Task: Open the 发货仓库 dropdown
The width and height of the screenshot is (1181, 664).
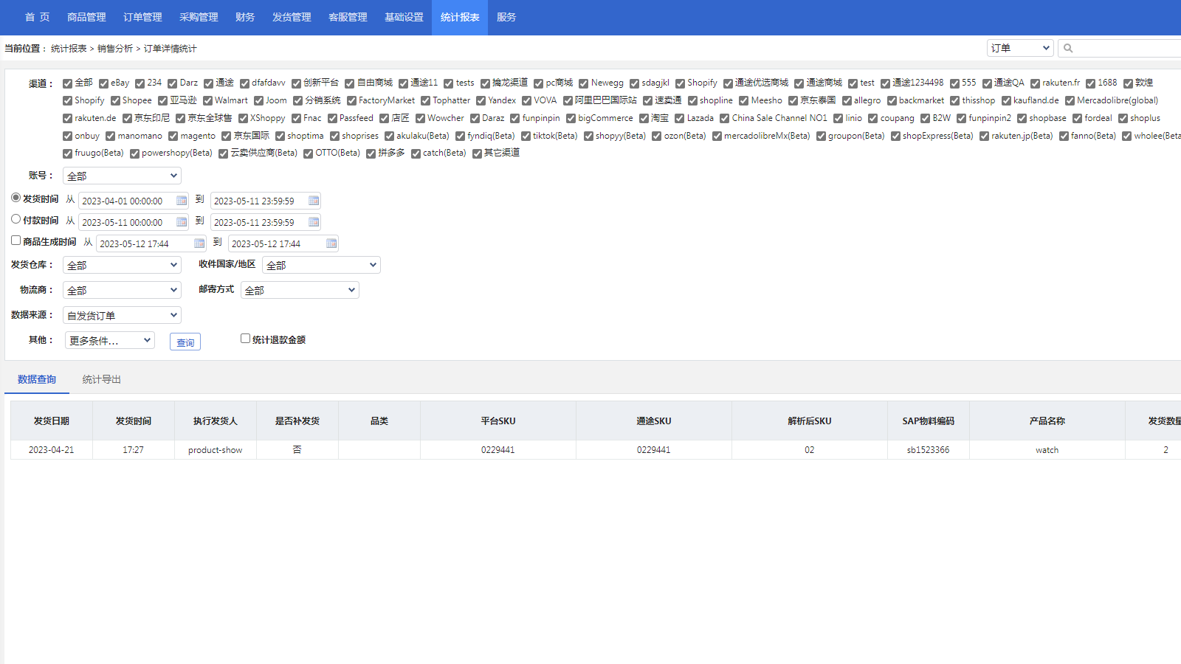Action: click(x=122, y=265)
